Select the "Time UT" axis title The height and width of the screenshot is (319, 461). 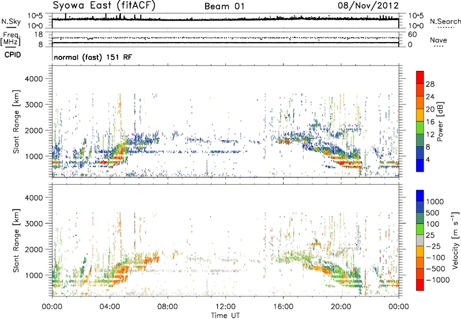pyautogui.click(x=225, y=316)
